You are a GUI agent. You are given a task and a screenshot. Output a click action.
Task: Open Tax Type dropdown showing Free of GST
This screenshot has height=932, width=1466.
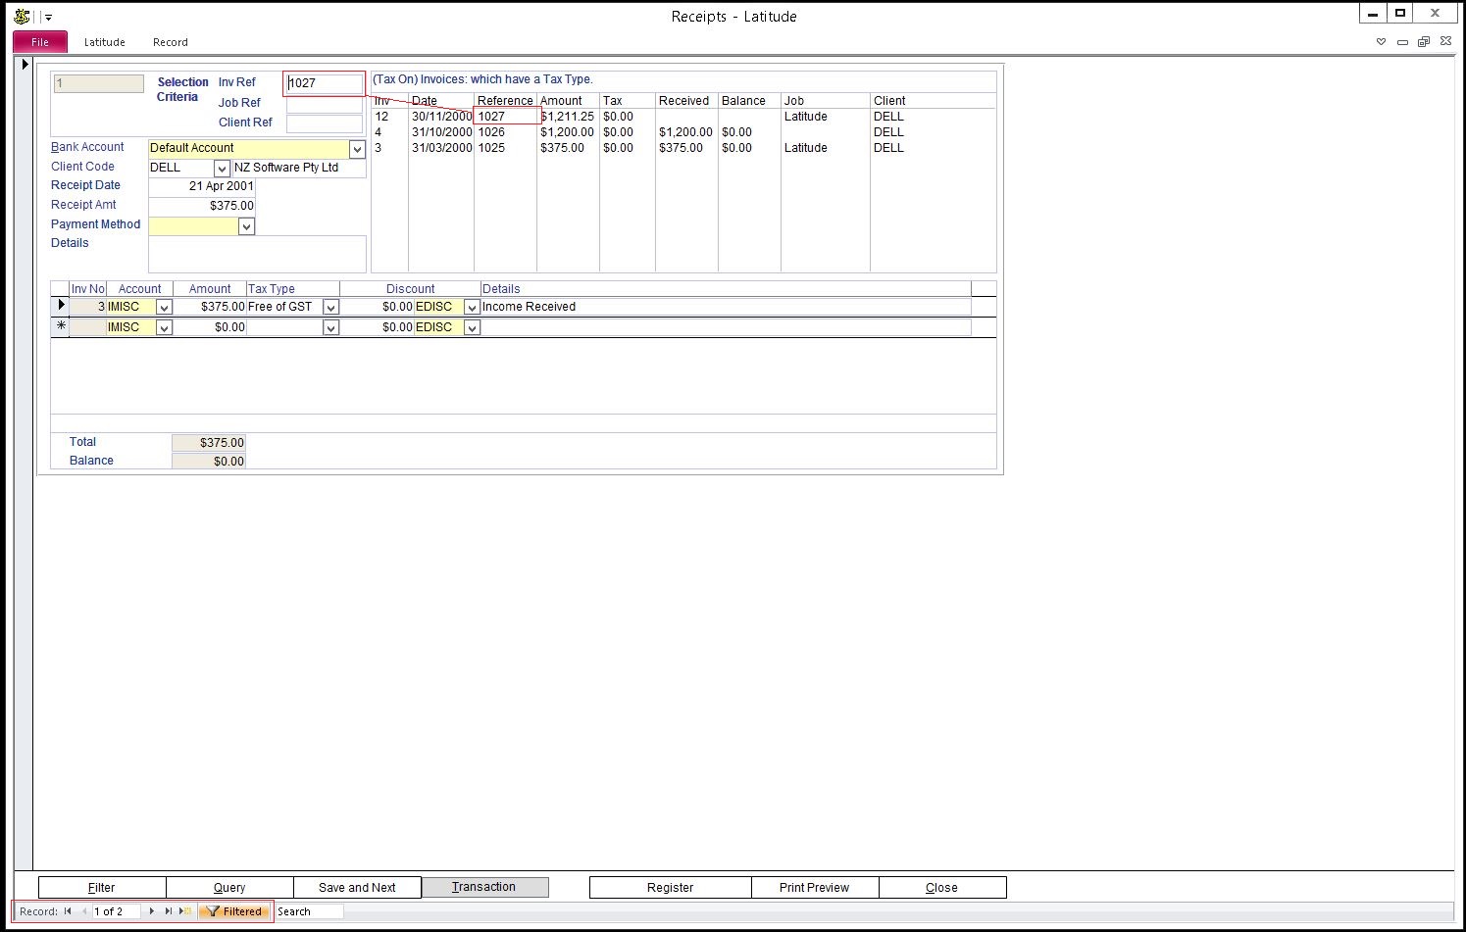330,308
